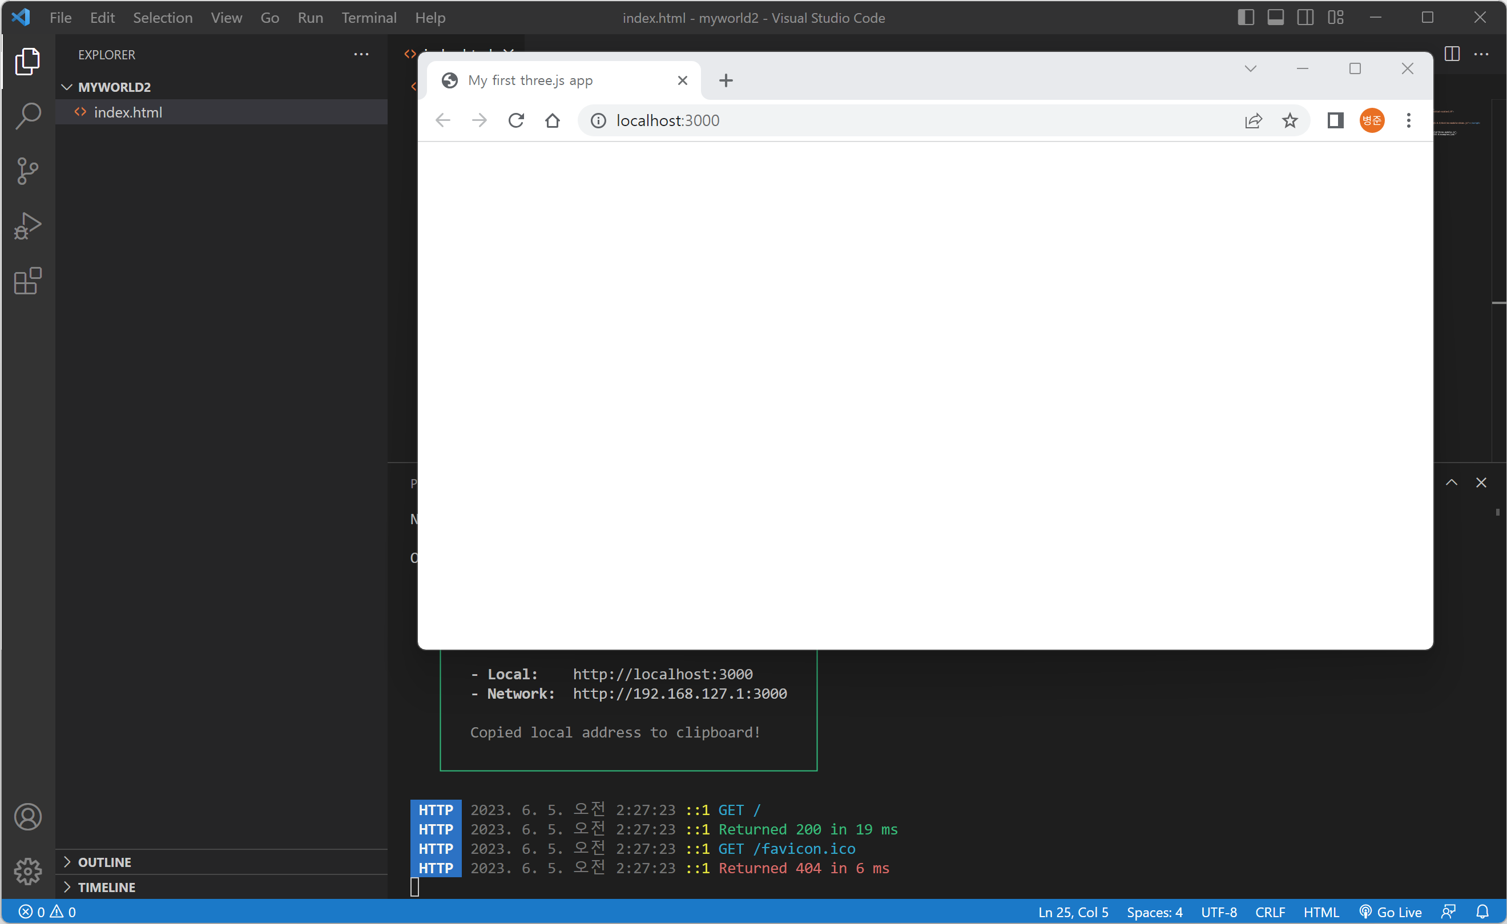The image size is (1507, 924).
Task: Open the Terminal menu
Action: [x=369, y=17]
